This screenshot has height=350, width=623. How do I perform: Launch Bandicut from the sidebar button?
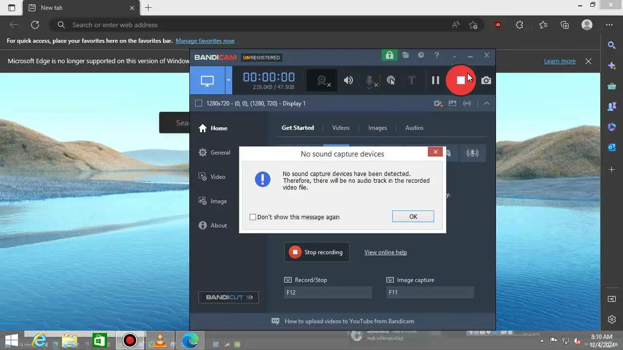point(229,297)
